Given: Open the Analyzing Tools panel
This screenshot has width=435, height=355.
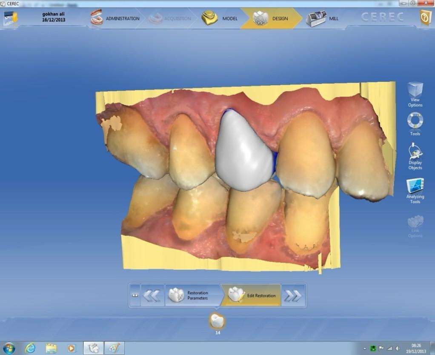Looking at the screenshot, I should click(415, 190).
